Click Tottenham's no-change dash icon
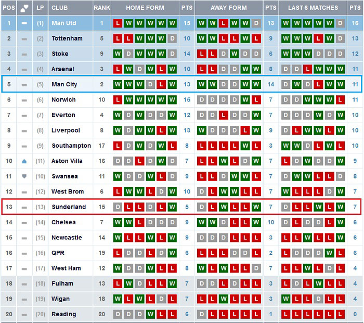Screen dimensions: 364x323 (x=24, y=39)
